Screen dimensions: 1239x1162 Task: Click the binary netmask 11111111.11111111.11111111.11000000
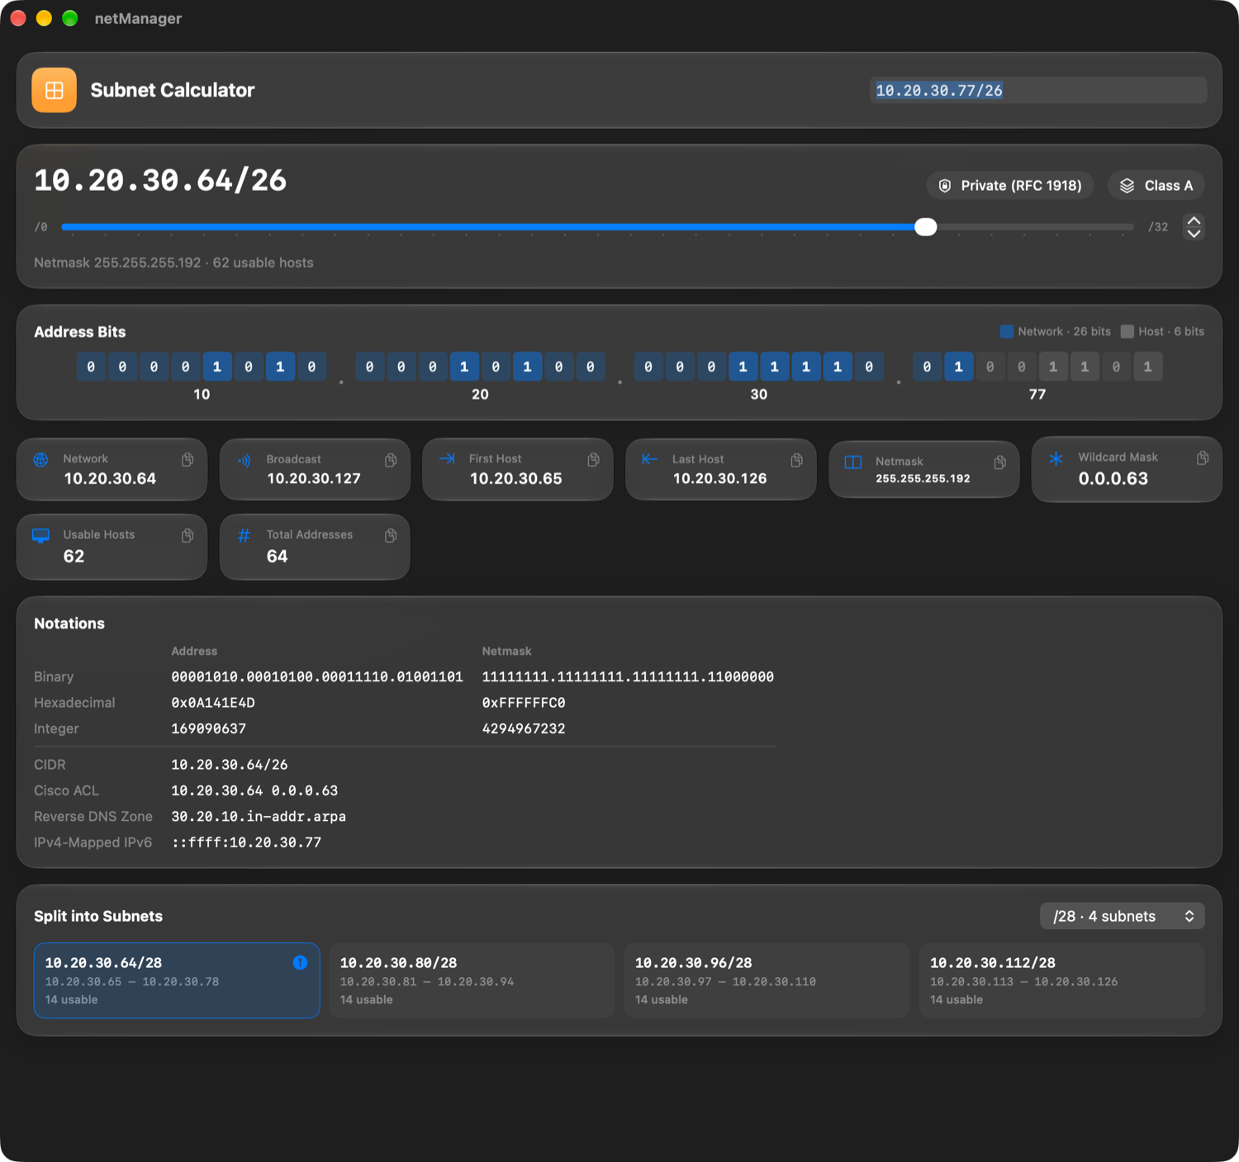coord(628,676)
